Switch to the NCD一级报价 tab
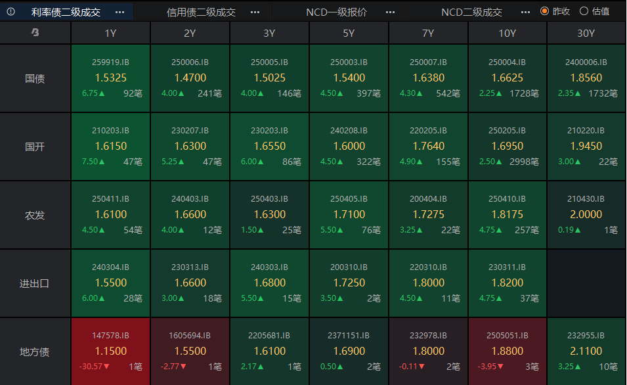Image resolution: width=627 pixels, height=385 pixels. coord(337,12)
